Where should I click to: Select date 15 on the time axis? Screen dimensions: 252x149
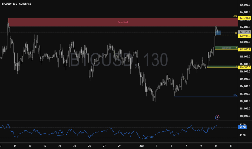(15, 146)
